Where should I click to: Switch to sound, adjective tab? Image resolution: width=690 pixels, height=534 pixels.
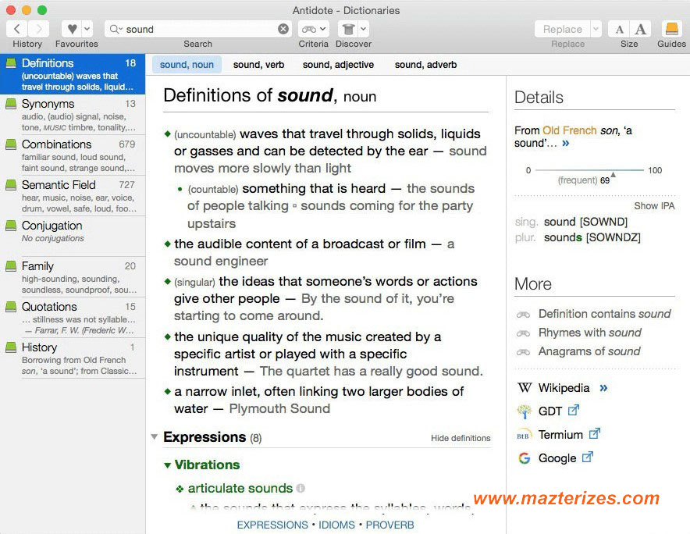coord(338,65)
